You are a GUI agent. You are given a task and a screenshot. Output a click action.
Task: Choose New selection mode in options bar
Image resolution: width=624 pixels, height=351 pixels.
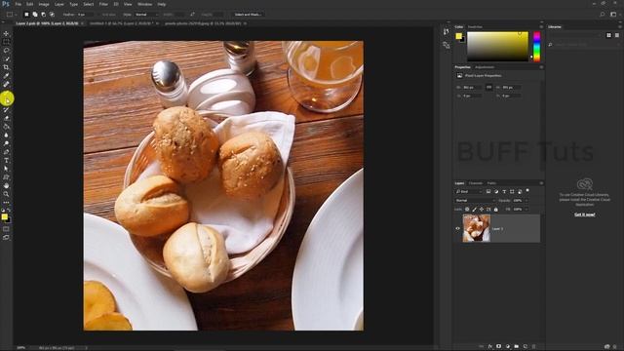coord(26,15)
